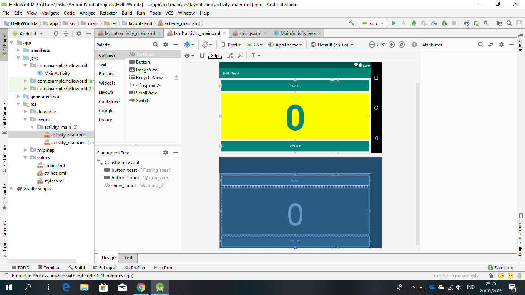The width and height of the screenshot is (525, 295).
Task: Open the API 28 version dropdown
Action: [254, 45]
